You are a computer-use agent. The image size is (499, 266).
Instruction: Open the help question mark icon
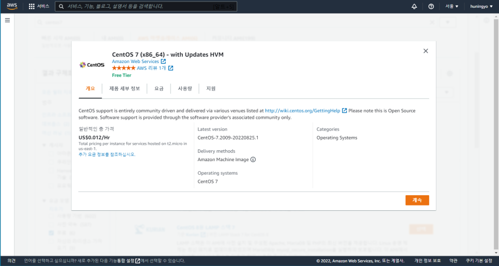click(431, 6)
